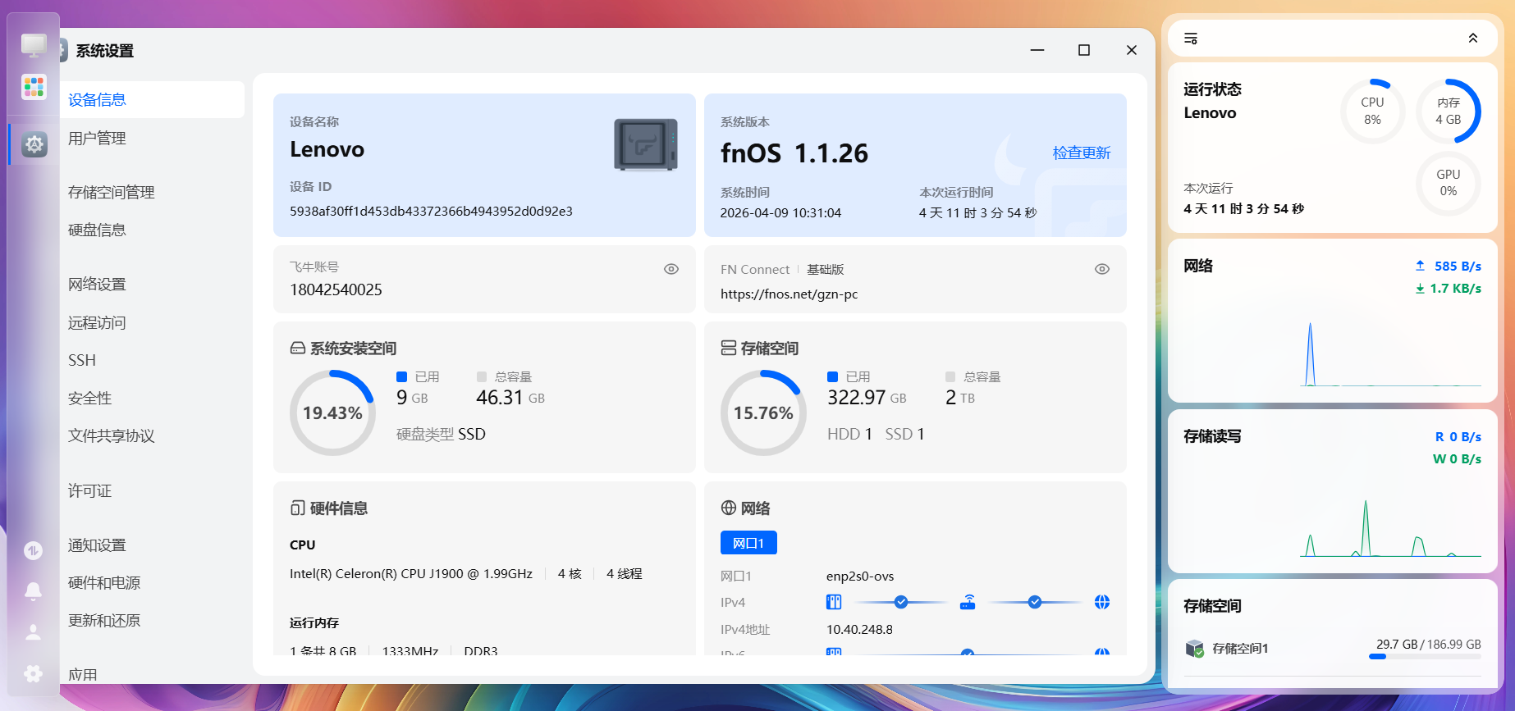Click the upload arrow icon in the network widget
Image resolution: width=1515 pixels, height=711 pixels.
(x=1421, y=266)
